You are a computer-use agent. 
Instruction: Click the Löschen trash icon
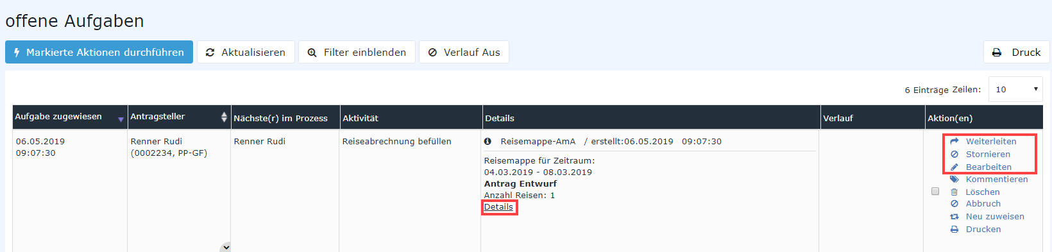(x=954, y=192)
